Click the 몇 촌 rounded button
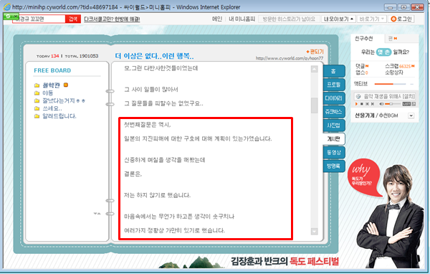This screenshot has width=430, height=274. coord(383,52)
